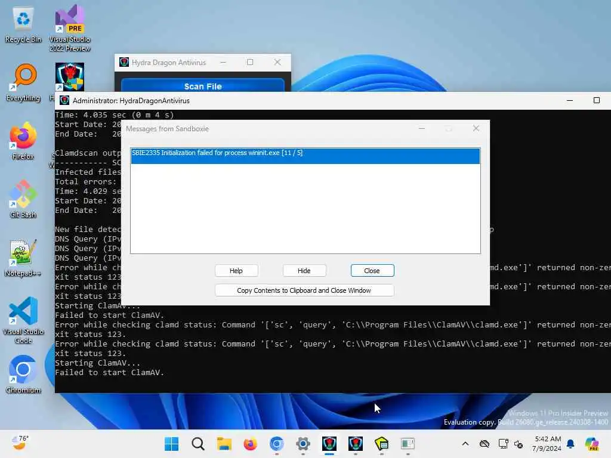Image resolution: width=611 pixels, height=458 pixels.
Task: Maximize the HydraDragonAntivirus console window
Action: pos(596,100)
